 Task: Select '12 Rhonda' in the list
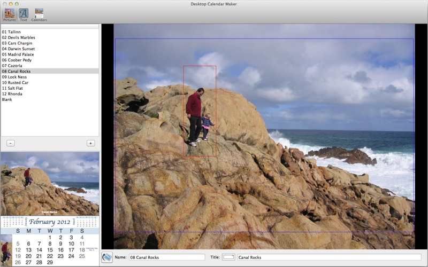(x=50, y=94)
